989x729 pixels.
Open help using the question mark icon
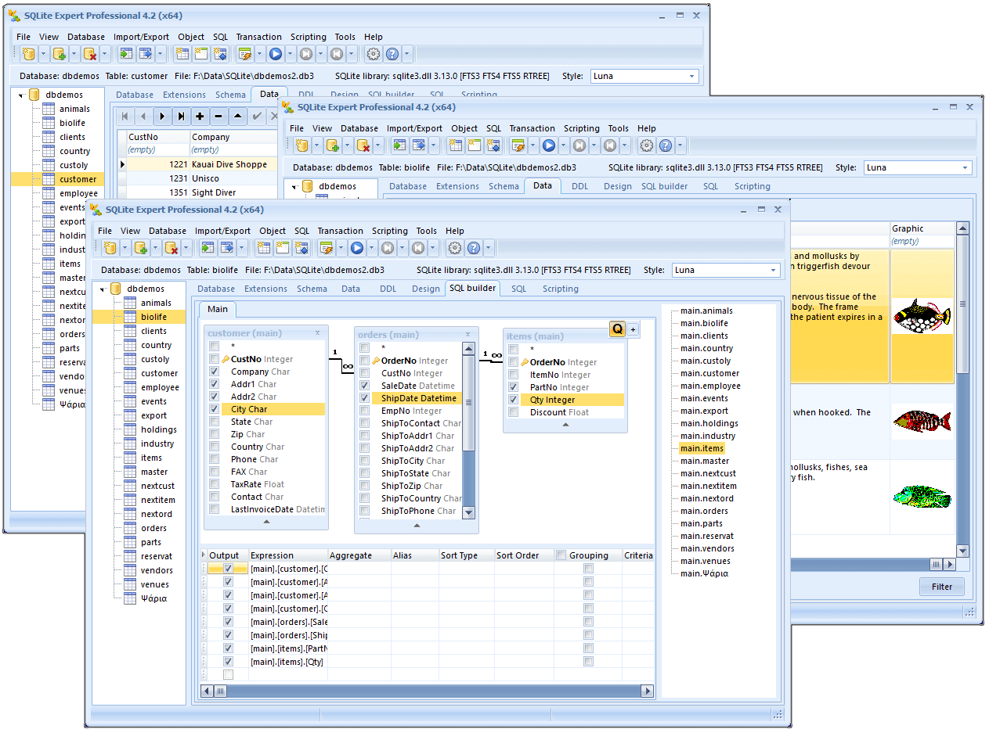[474, 247]
